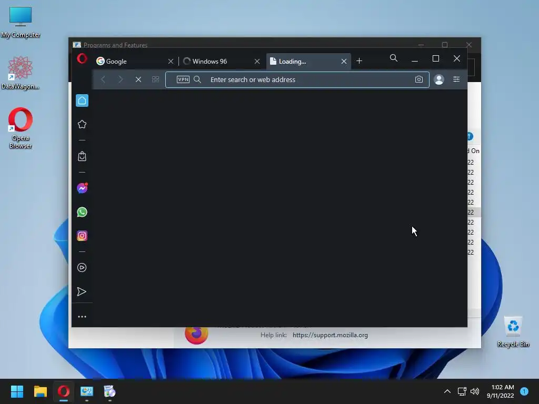Toggle the VPN badge in address bar
Screen dimensions: 539x404
point(183,79)
